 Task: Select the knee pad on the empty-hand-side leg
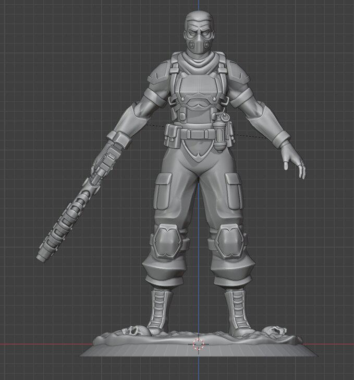coord(229,241)
